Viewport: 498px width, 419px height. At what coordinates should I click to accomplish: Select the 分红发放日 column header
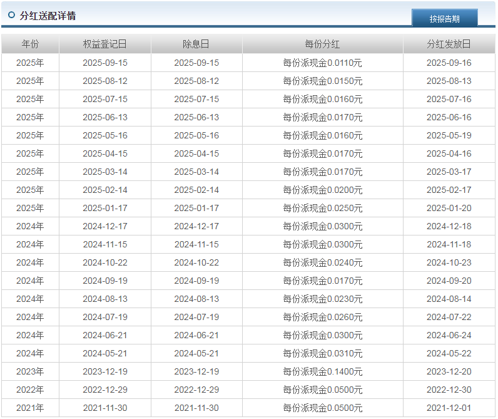449,44
